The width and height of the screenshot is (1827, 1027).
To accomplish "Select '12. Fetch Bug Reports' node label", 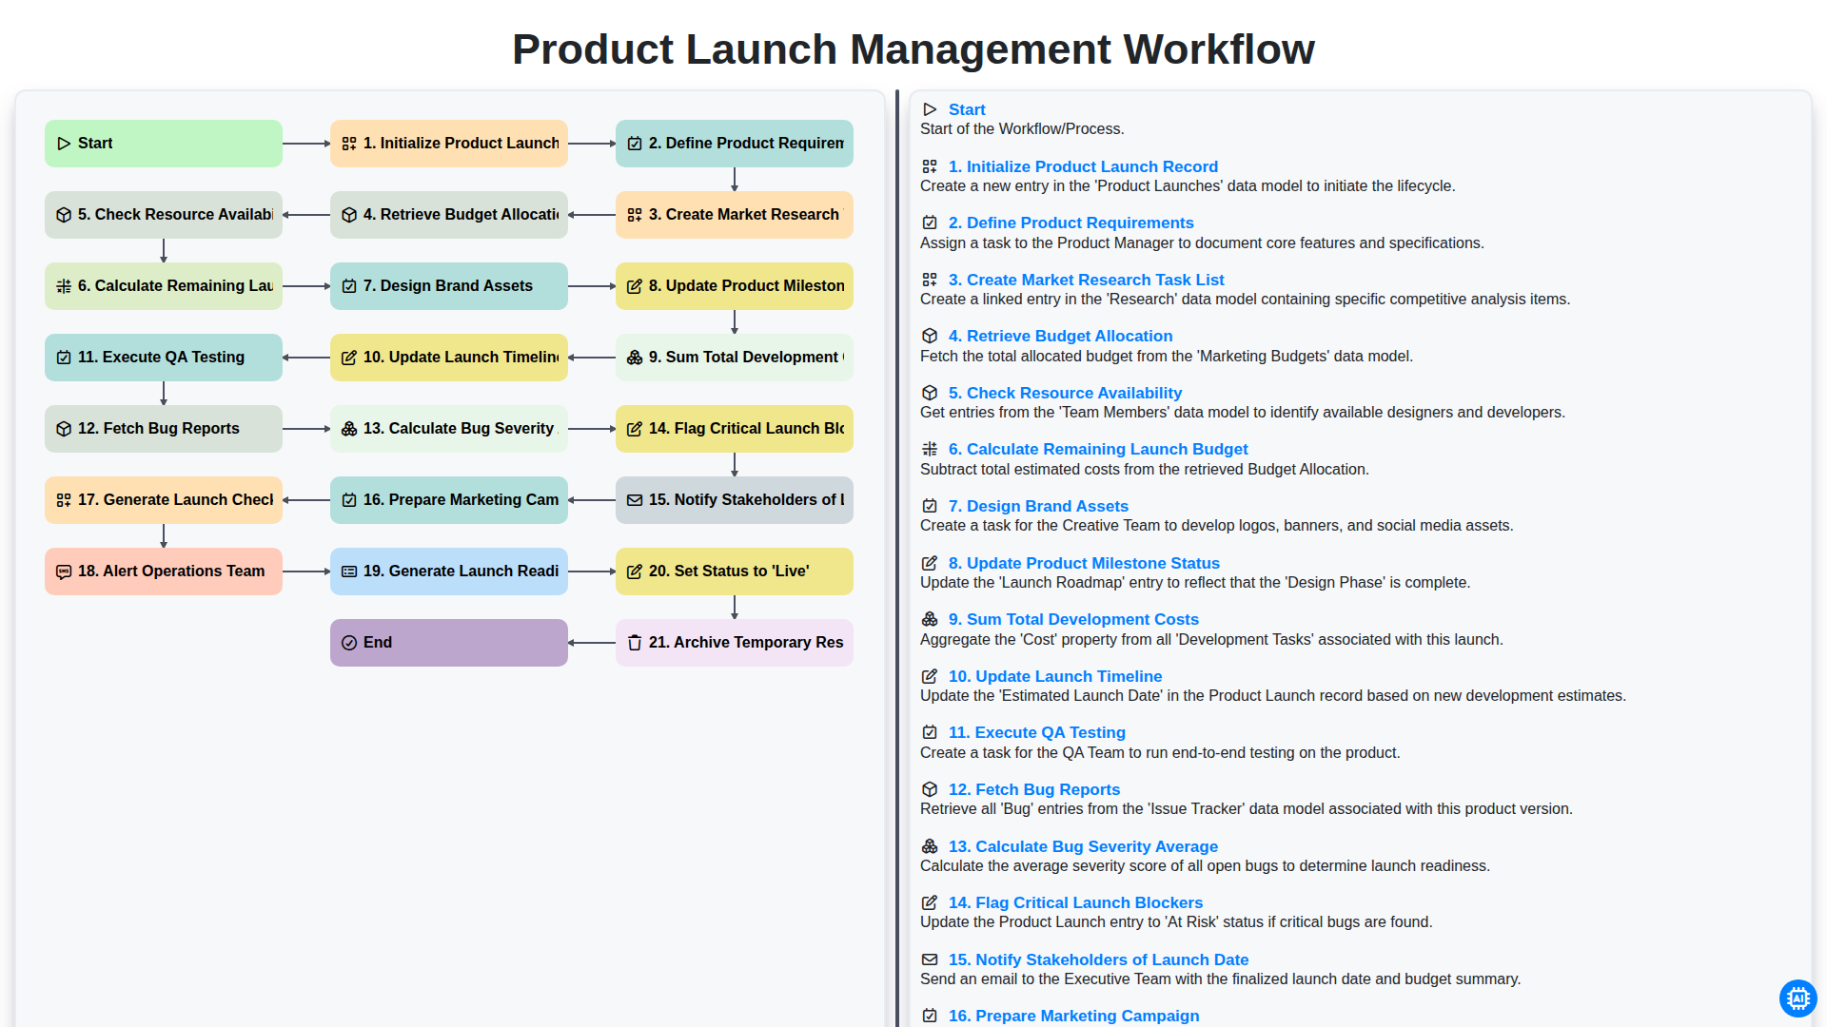I will pos(159,429).
